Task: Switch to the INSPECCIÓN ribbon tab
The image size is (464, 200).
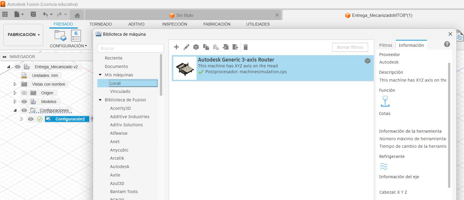Action: tap(174, 24)
